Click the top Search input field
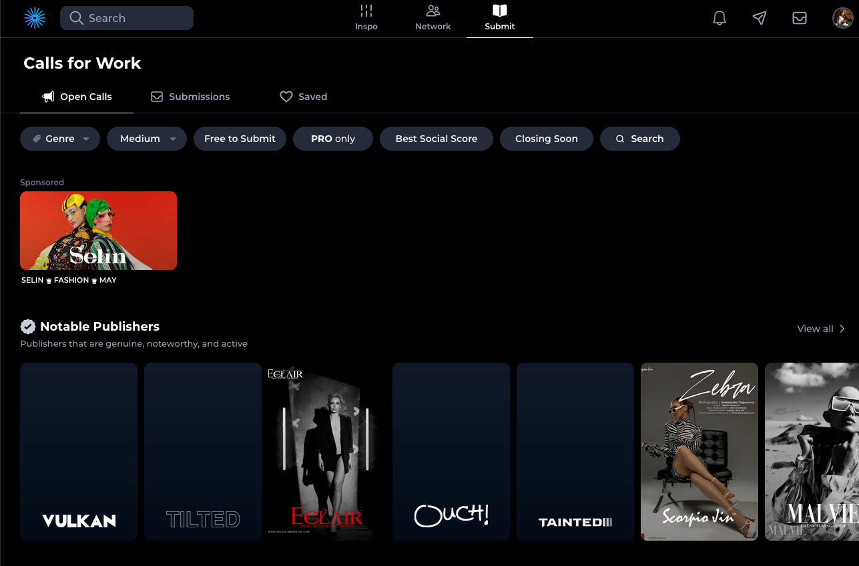859x566 pixels. tap(127, 18)
